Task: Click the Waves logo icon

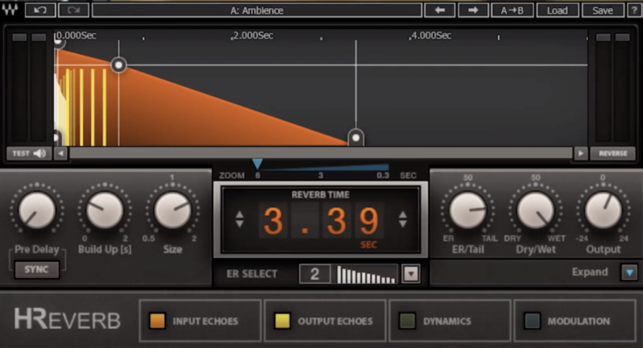Action: 10,10
